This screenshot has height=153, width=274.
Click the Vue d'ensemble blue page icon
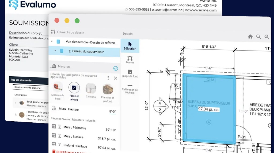58,42
